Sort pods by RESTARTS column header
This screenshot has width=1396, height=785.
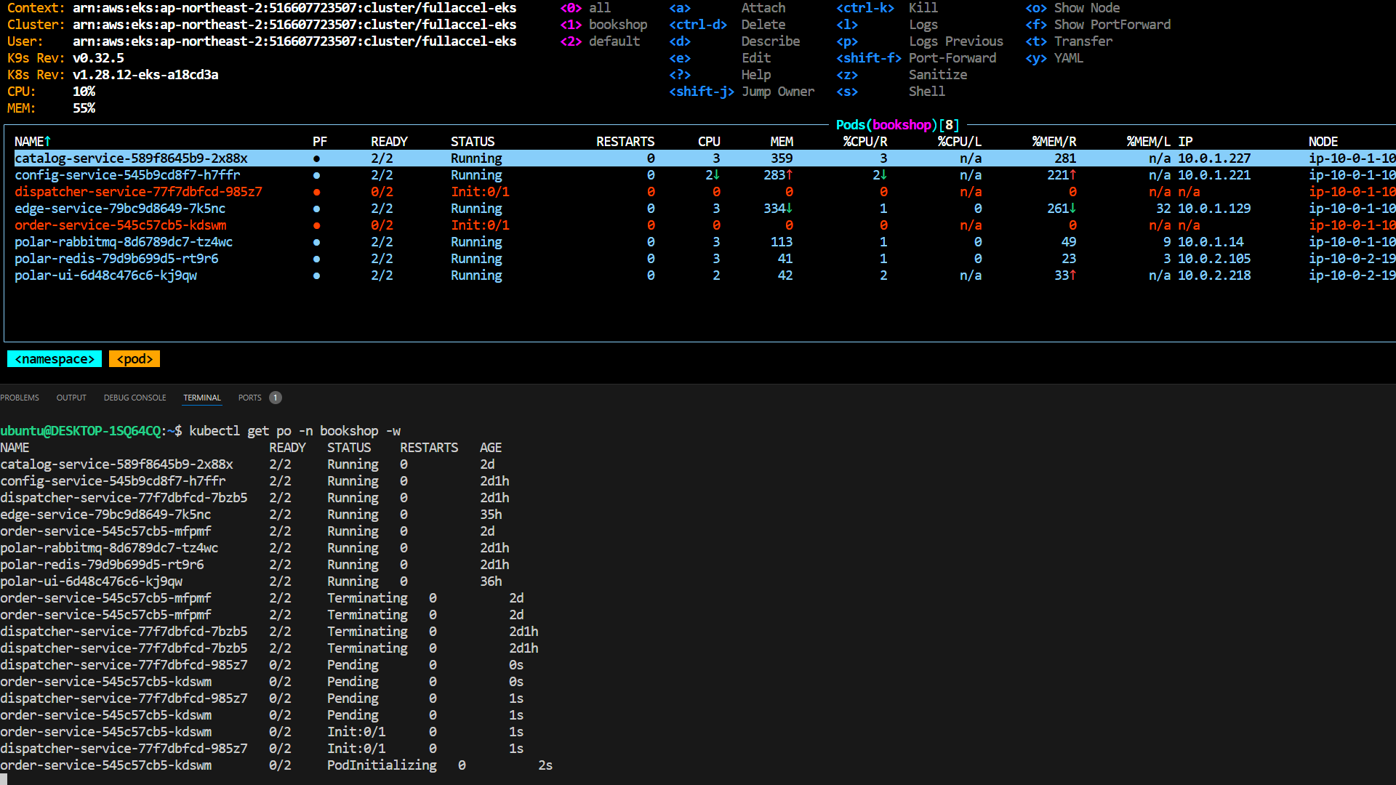pos(625,142)
